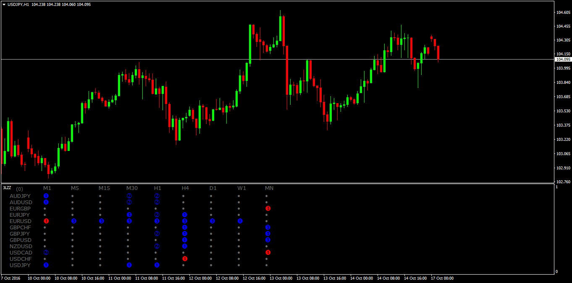Click the EURUSD M5 blue signal marker
Screen dimensions: 572x283
pos(74,221)
